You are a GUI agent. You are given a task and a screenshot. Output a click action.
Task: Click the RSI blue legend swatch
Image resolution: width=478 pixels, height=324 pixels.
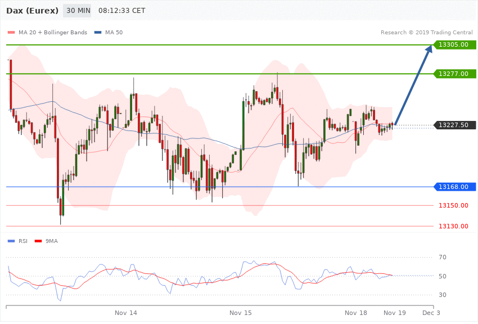coord(11,241)
